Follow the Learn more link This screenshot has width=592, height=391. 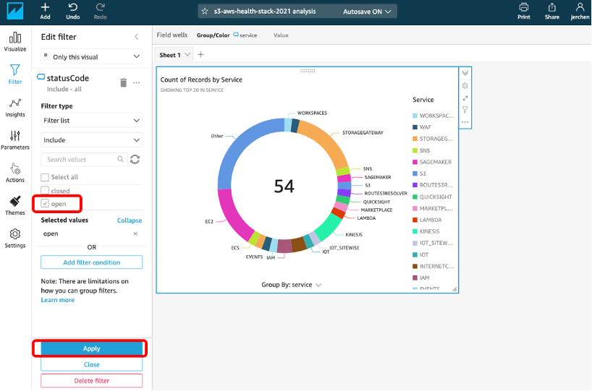click(x=57, y=300)
